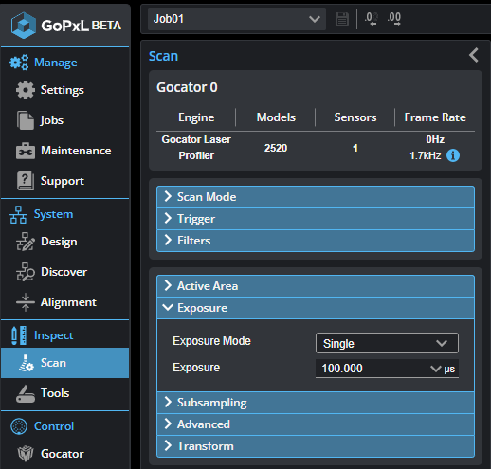Collapse the Scan panel with left chevron
Viewport: 491px width, 469px height.
(474, 55)
